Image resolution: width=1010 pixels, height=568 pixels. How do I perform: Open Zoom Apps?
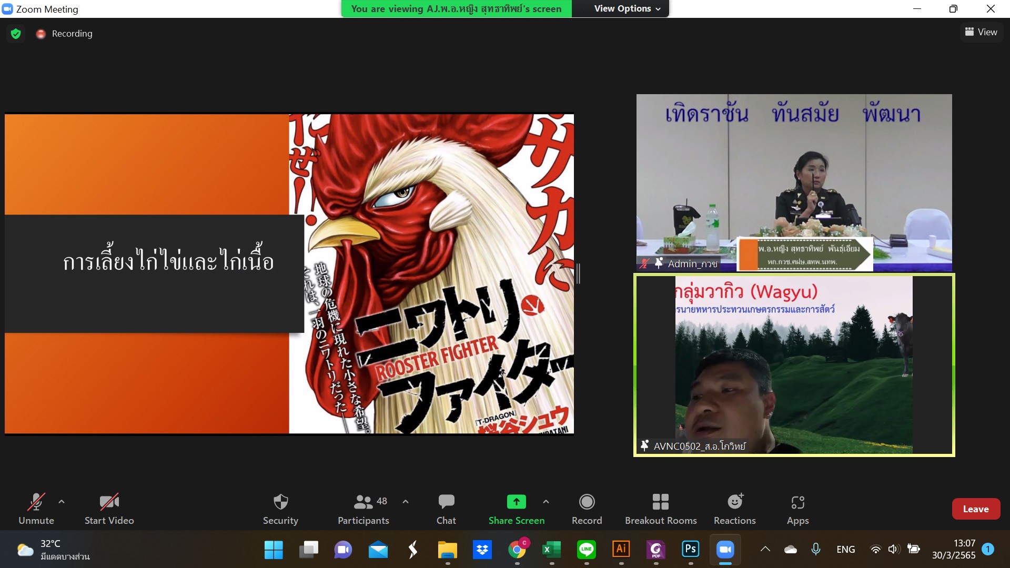pyautogui.click(x=797, y=509)
